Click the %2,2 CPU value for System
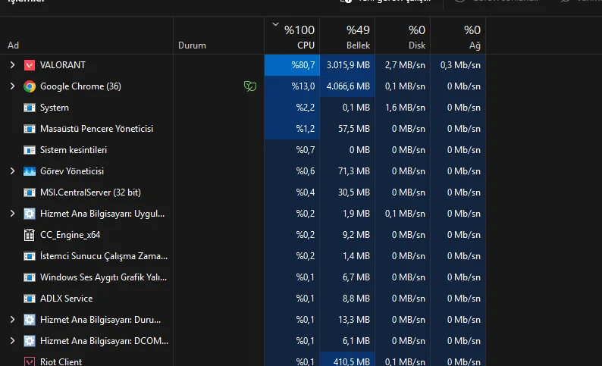602x366 pixels. [x=306, y=108]
